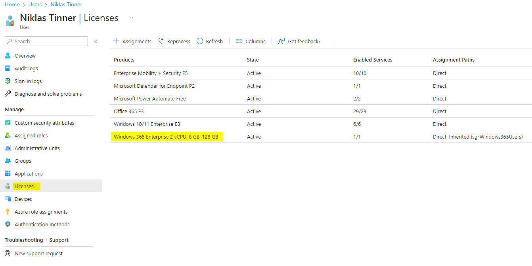Click the Reprocess icon in toolbar

(161, 41)
